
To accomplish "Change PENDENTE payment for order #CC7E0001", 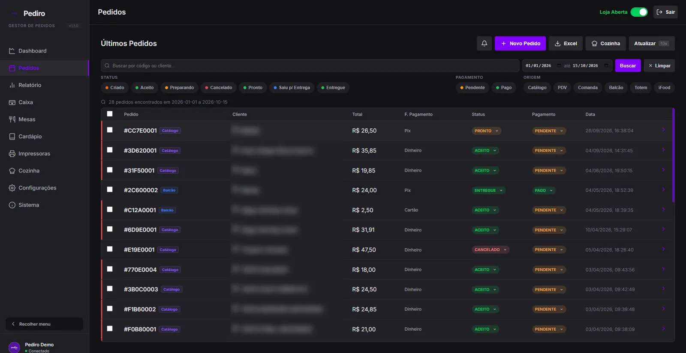I will point(549,131).
